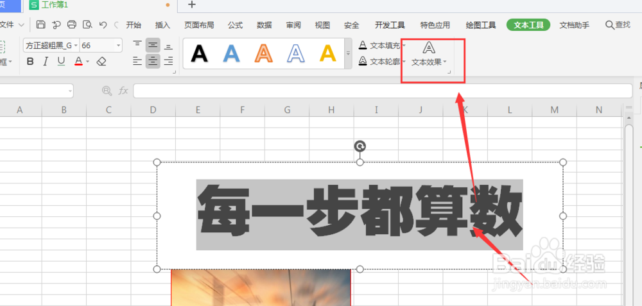Switch to 公式 tab
The image size is (642, 306).
[236, 25]
